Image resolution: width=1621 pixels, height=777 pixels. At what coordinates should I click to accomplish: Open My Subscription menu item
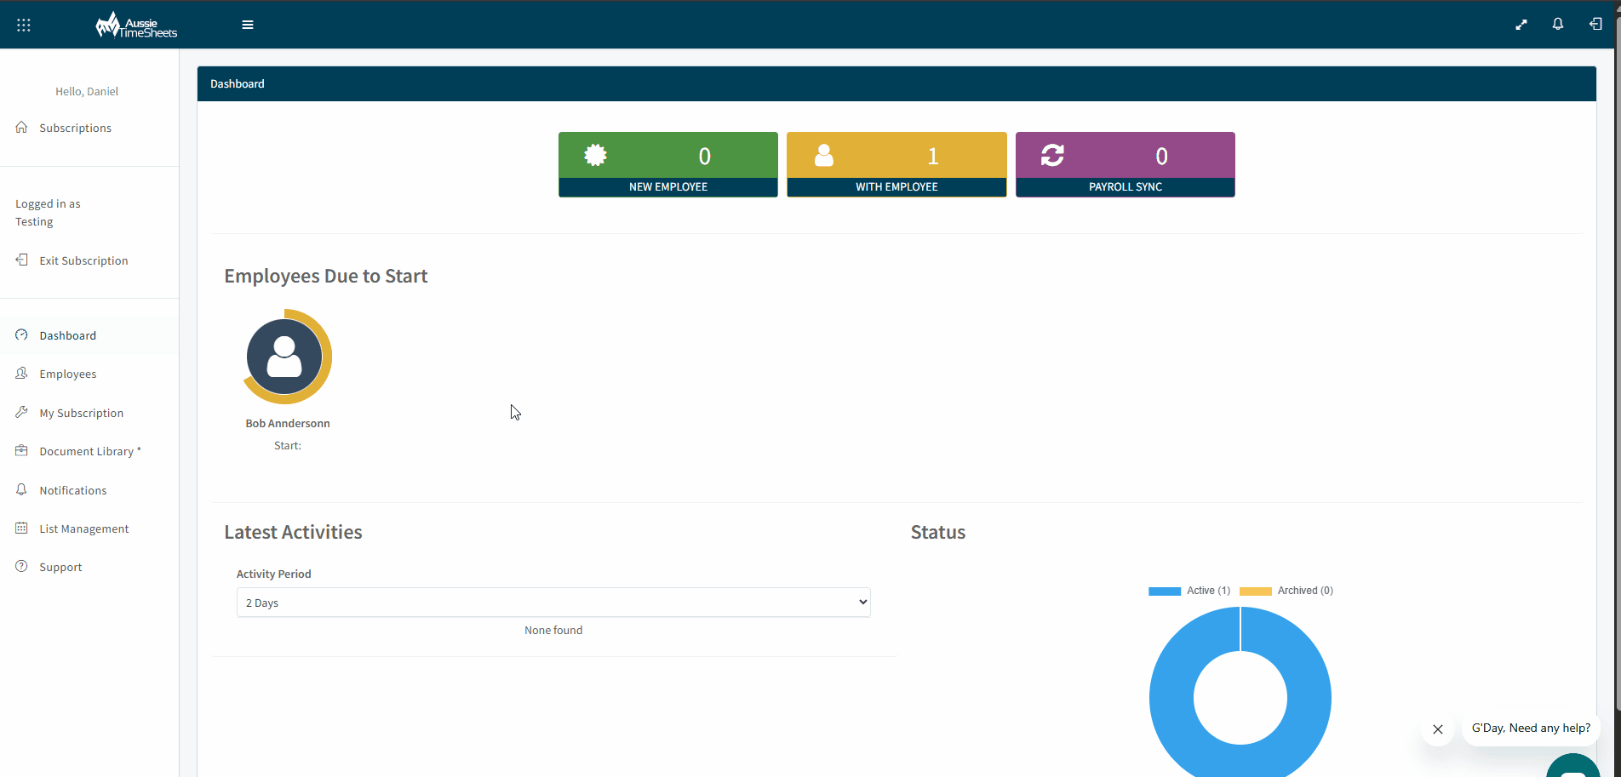point(82,413)
